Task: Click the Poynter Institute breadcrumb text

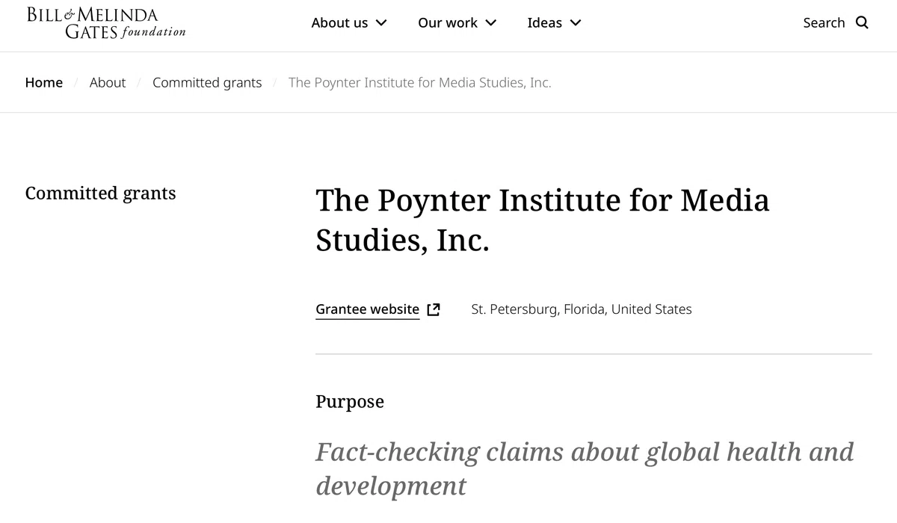Action: [420, 83]
